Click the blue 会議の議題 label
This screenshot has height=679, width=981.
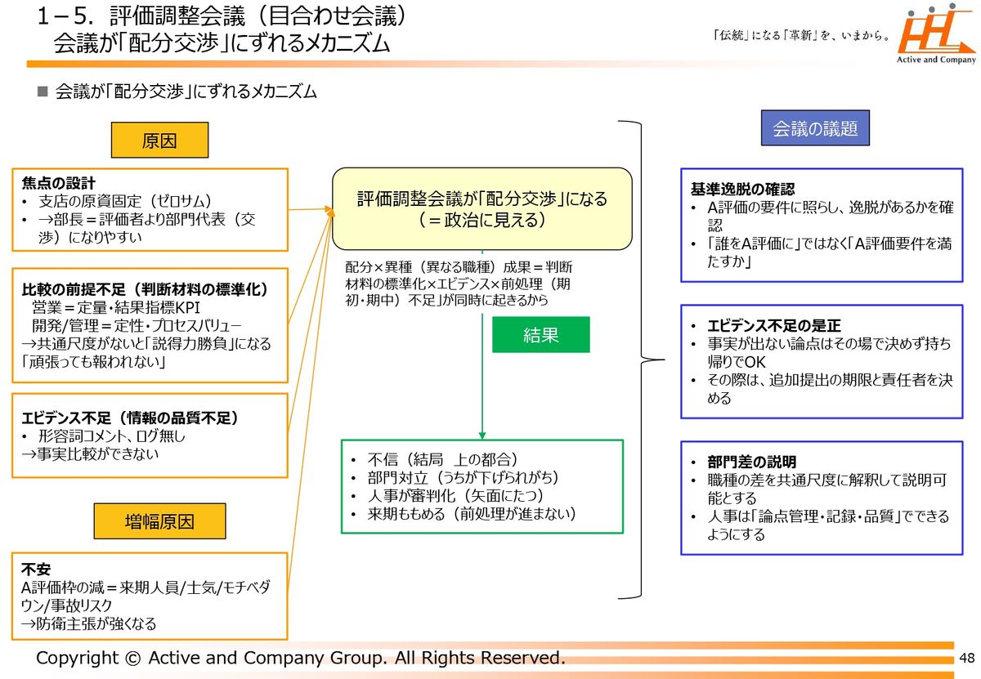point(814,129)
